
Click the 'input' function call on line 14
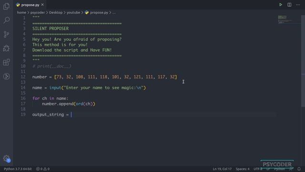[55, 88]
